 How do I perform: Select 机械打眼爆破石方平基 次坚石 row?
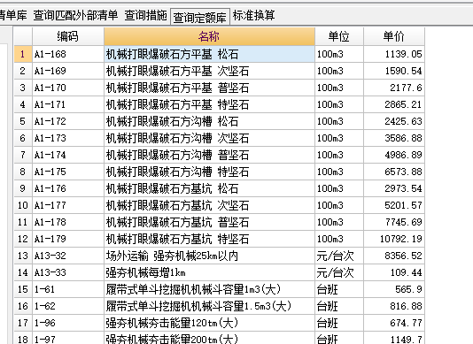point(209,71)
